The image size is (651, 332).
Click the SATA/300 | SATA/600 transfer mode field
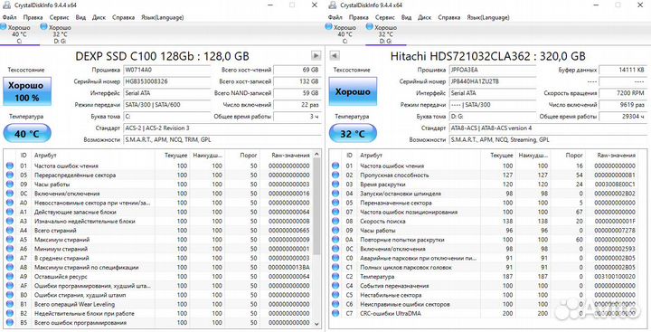[x=167, y=105]
